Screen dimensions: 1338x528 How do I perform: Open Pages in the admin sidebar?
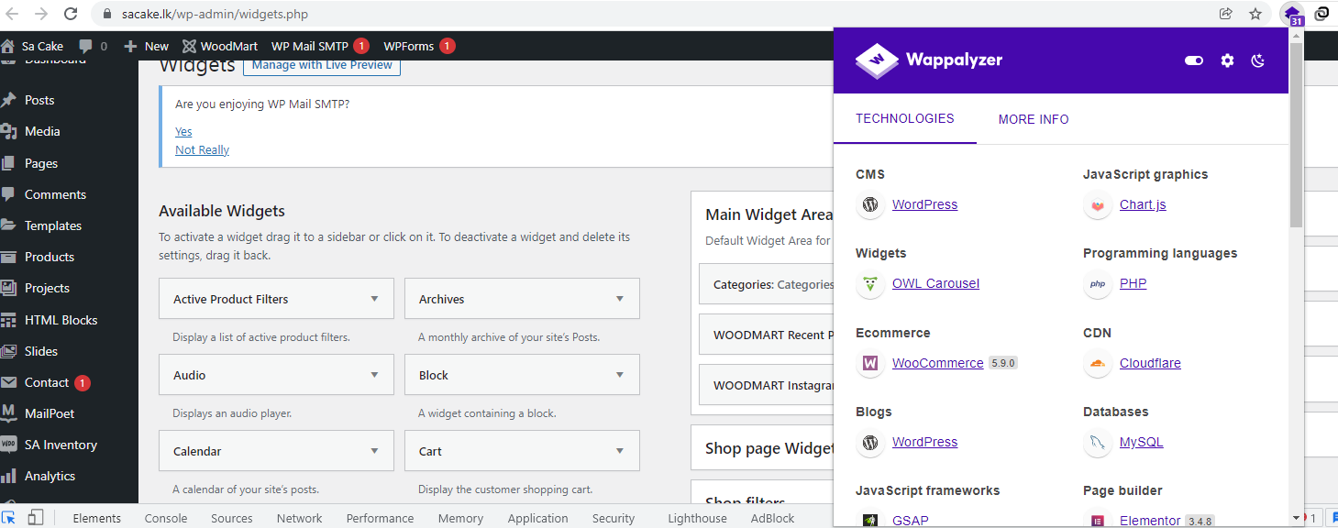(41, 163)
